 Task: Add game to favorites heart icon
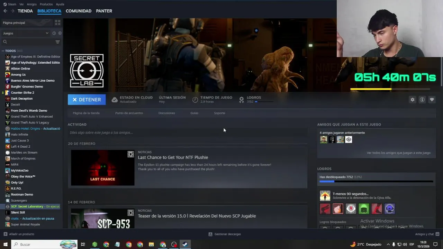(x=432, y=100)
